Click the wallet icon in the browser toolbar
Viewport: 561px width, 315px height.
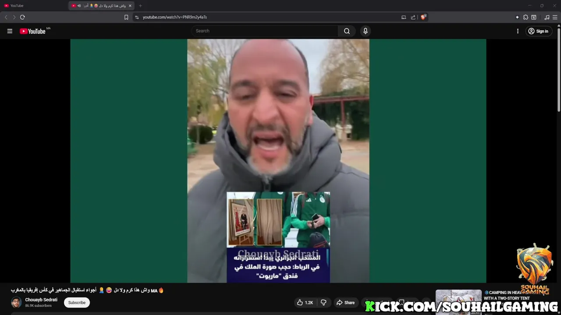[x=517, y=17]
